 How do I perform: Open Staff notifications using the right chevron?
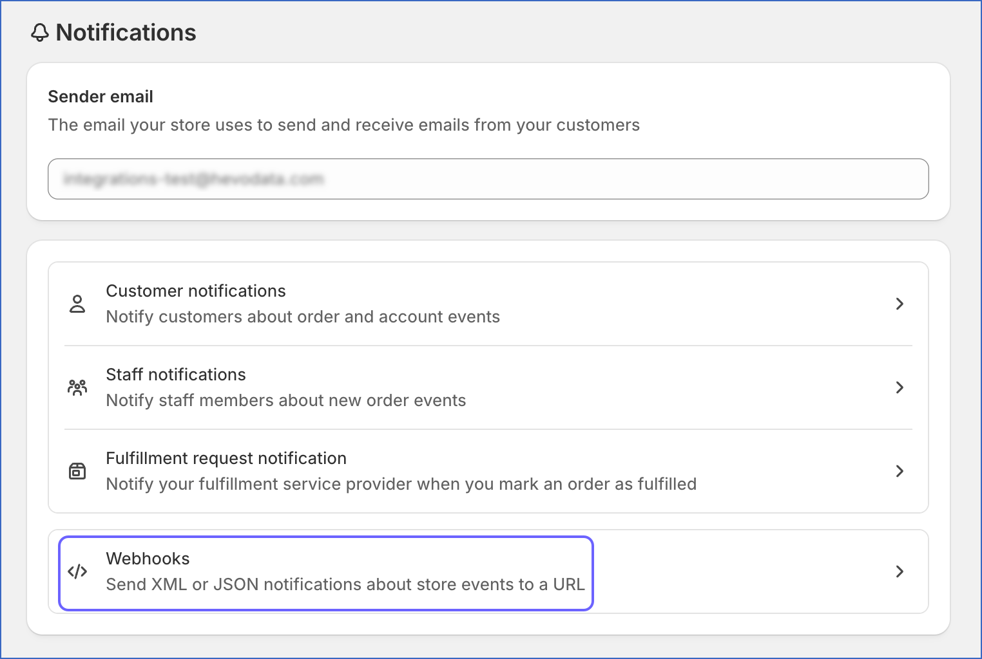coord(900,387)
